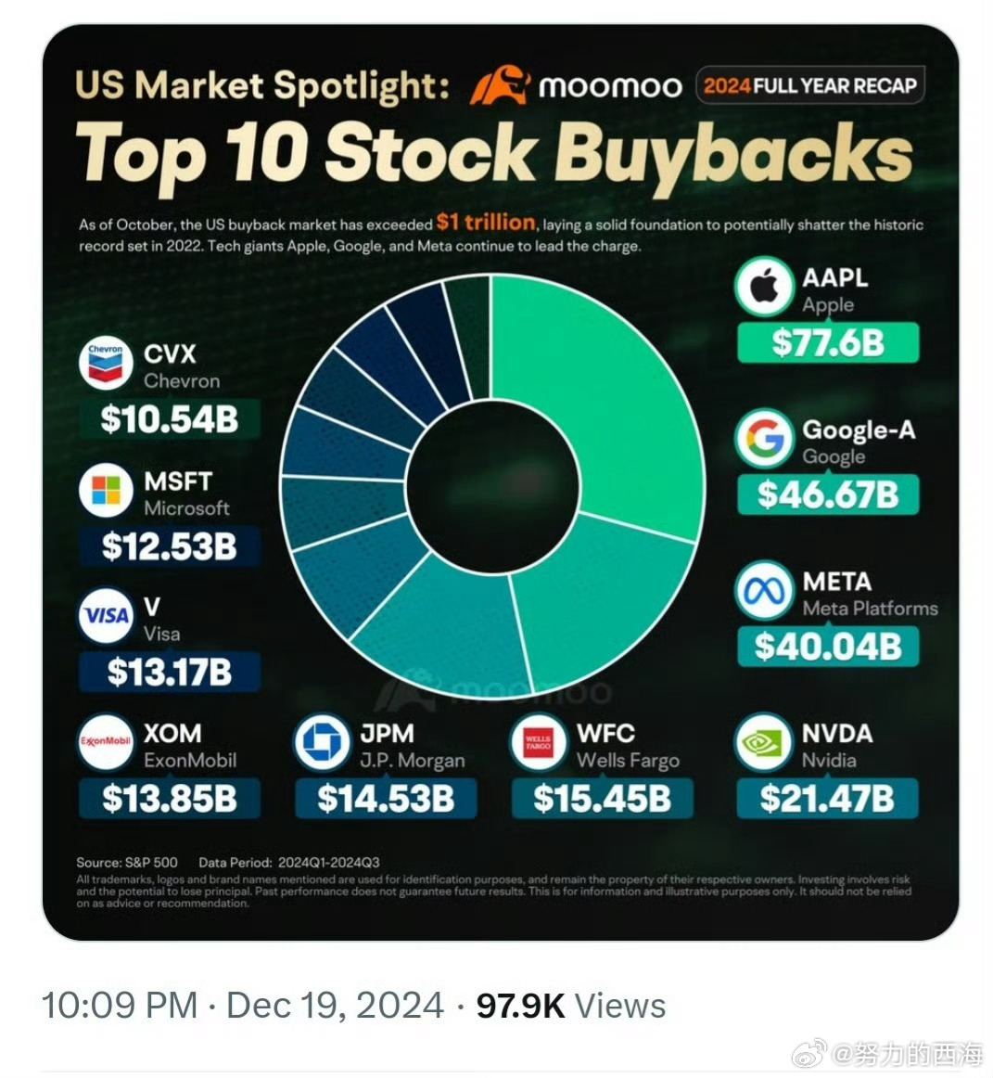Click the $77.6B Apple value label
This screenshot has width=993, height=1078.
tap(828, 342)
